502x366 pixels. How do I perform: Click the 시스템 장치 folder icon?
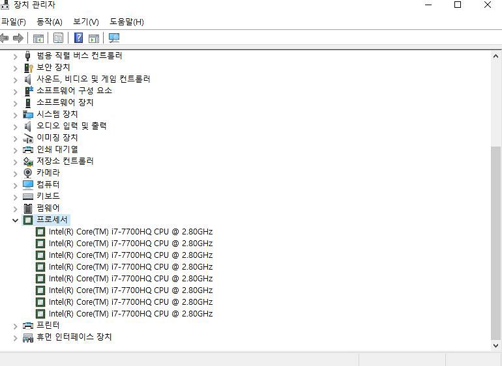coord(28,114)
